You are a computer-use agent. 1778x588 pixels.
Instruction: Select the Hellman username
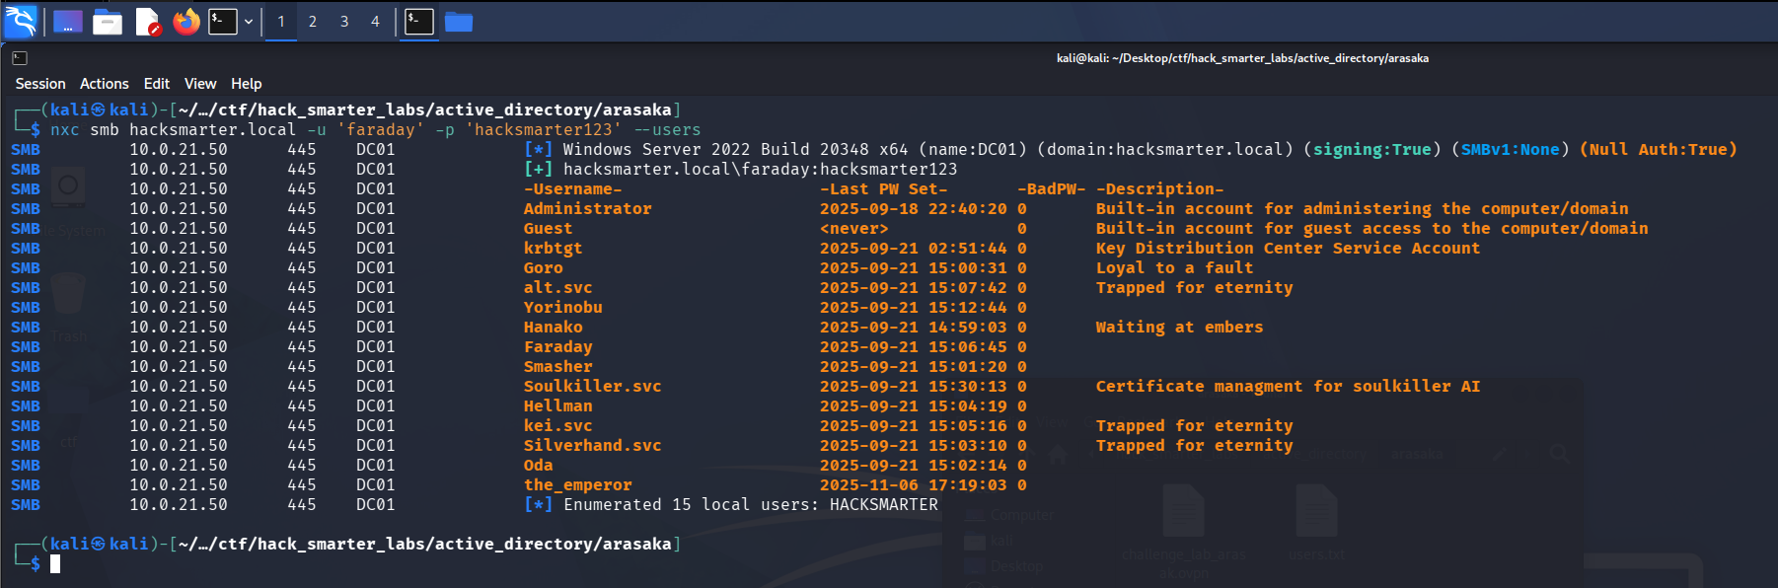pos(557,405)
